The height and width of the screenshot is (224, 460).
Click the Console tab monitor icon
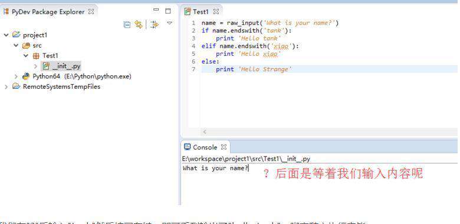[187, 147]
